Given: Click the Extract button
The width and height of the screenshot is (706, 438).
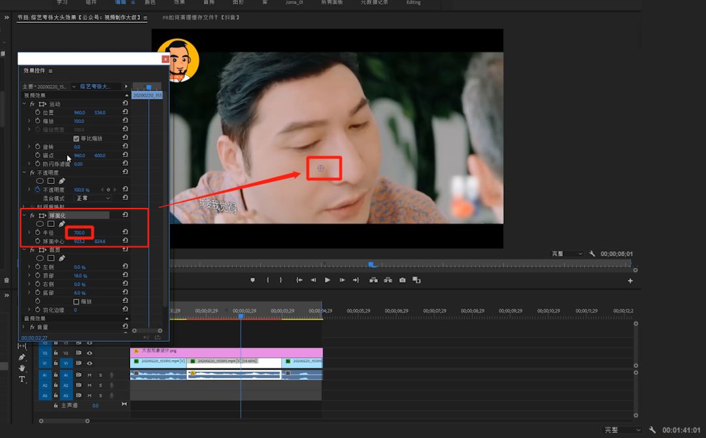Looking at the screenshot, I should (388, 280).
